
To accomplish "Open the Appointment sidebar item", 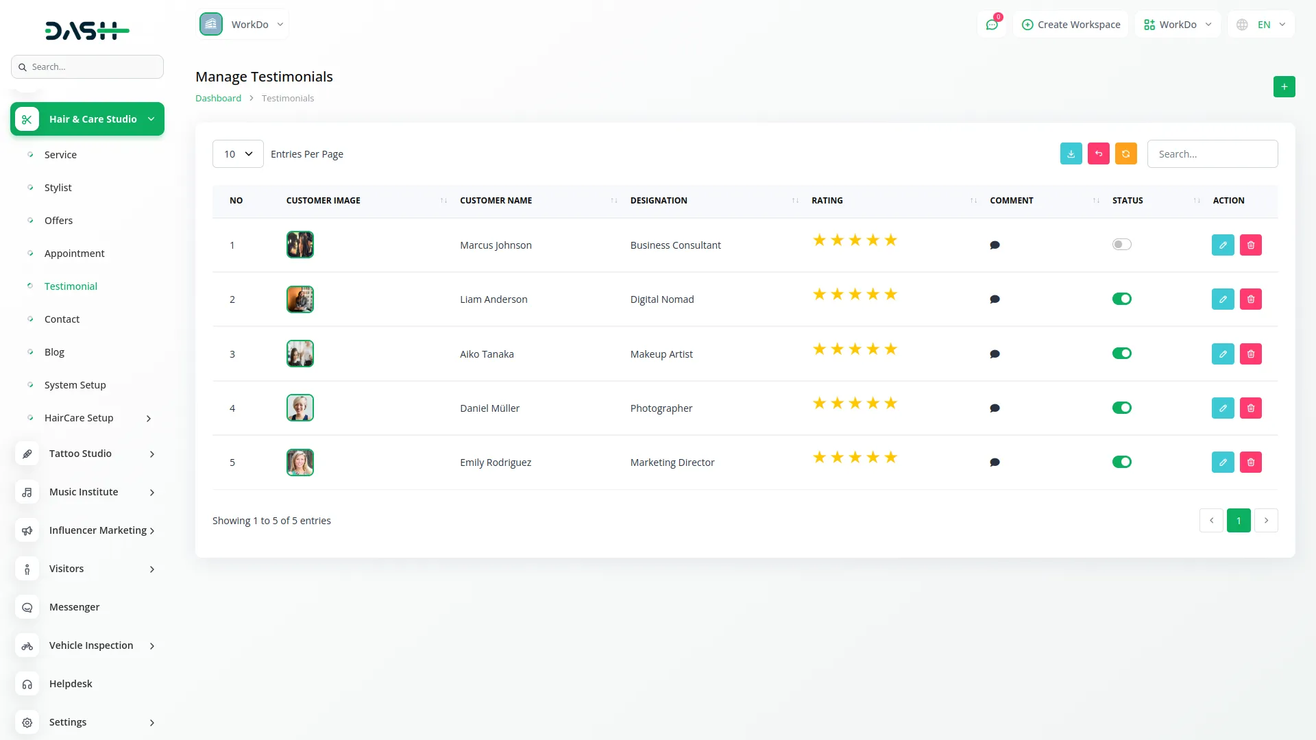I will pos(74,254).
